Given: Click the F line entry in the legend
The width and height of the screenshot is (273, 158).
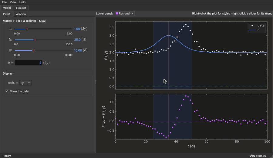Looking at the screenshot, I should point(254,30).
